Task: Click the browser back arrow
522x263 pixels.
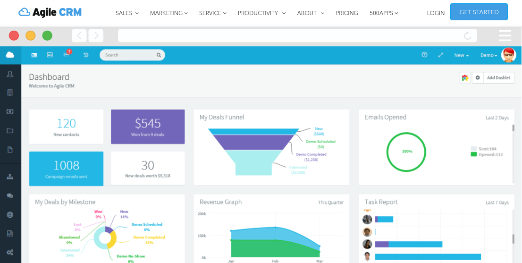Action: pyautogui.click(x=79, y=35)
